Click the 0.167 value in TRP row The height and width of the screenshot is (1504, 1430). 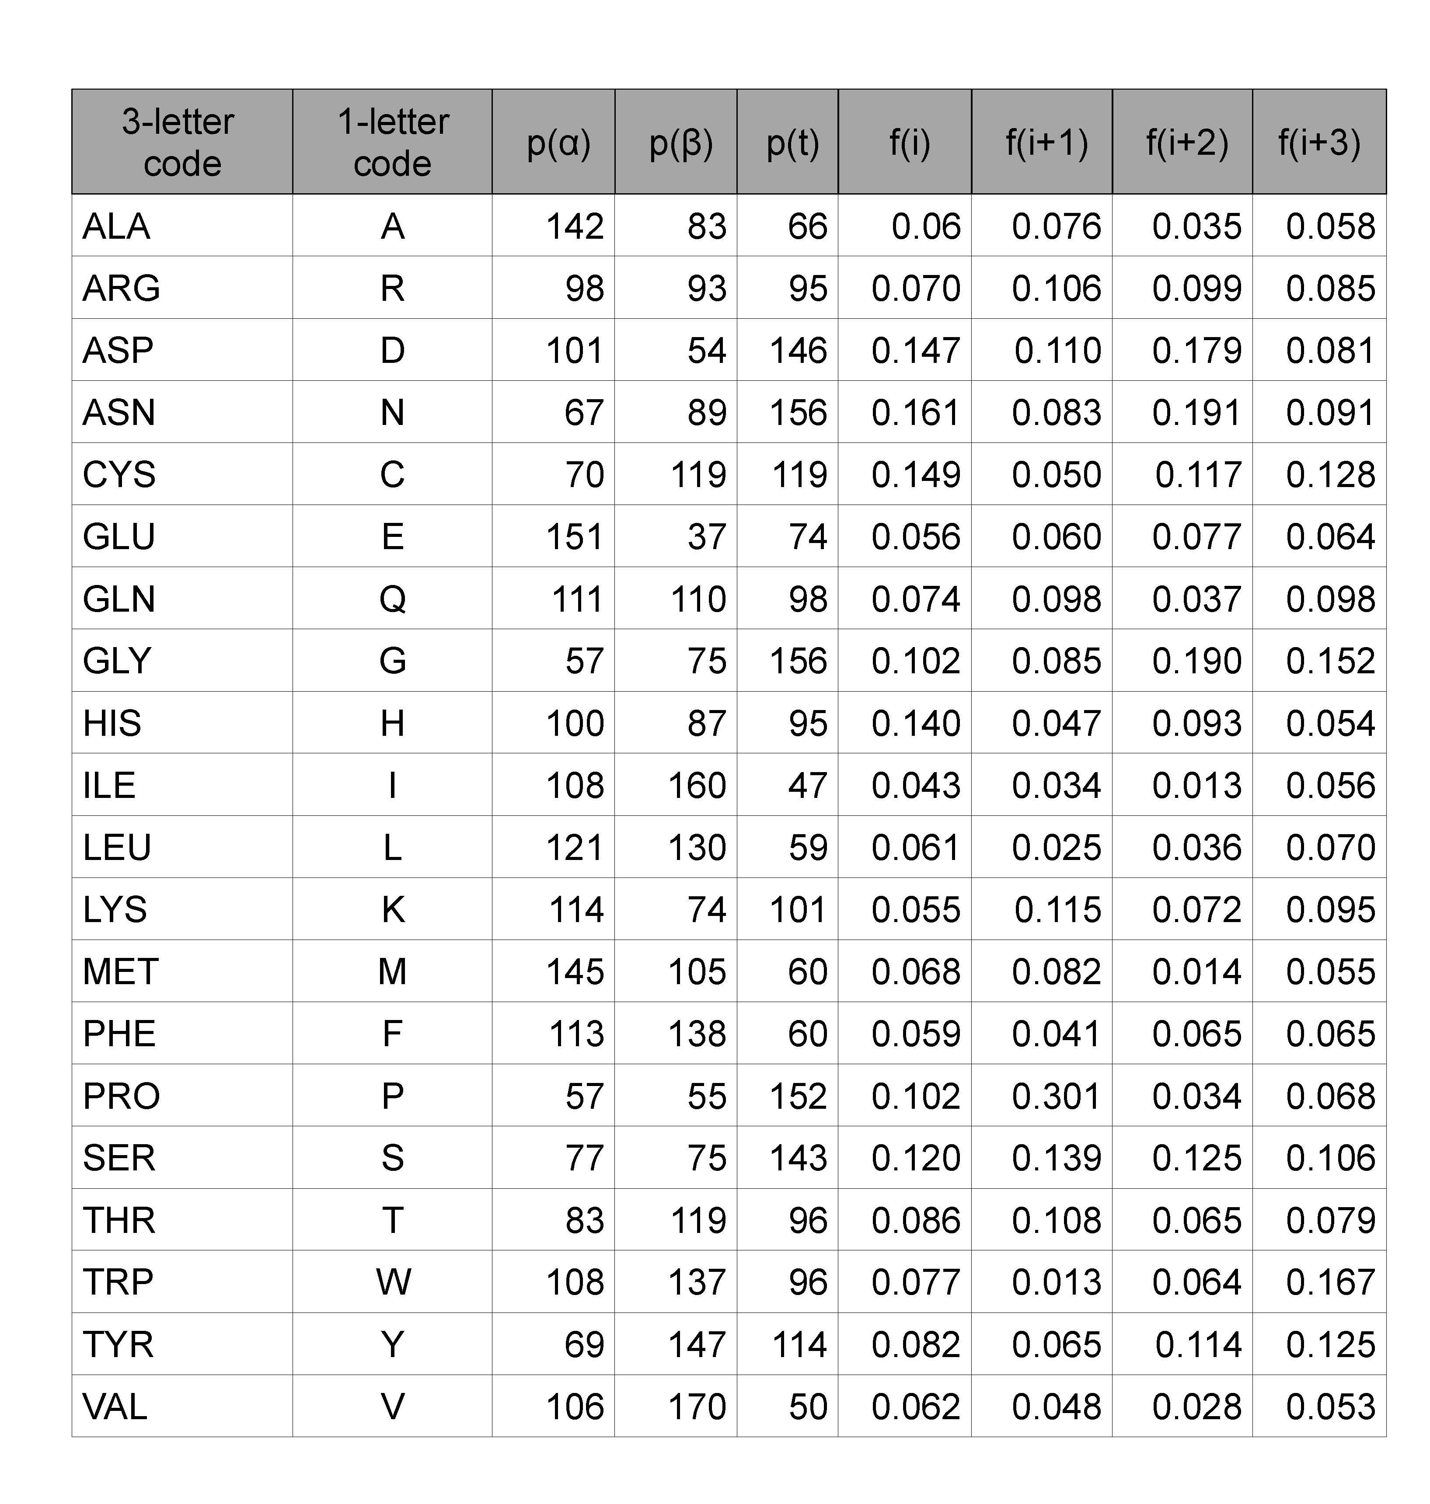click(x=1330, y=1281)
